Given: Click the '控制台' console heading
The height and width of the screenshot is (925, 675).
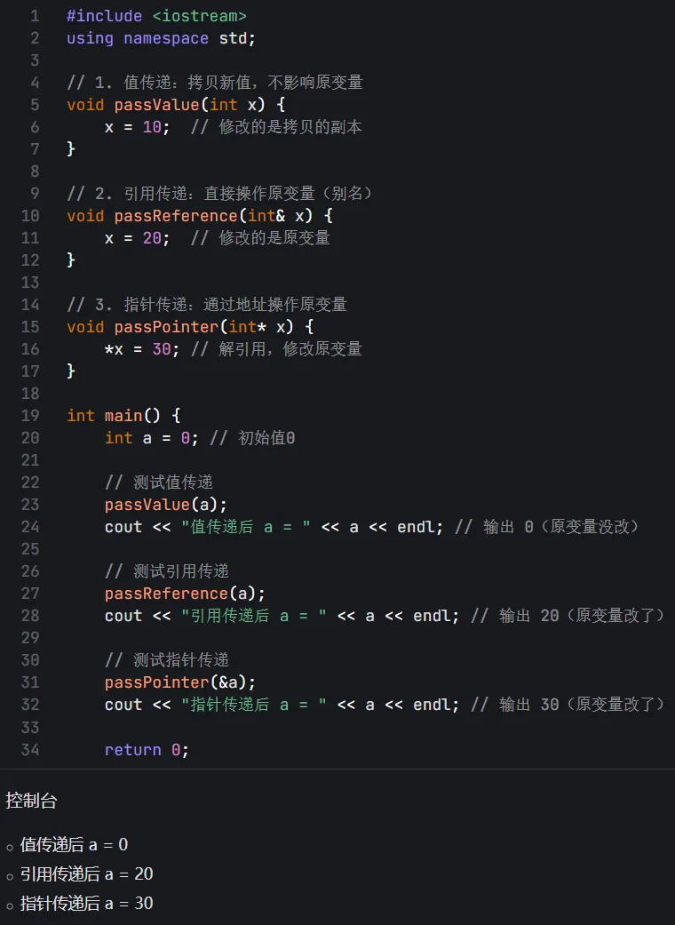Looking at the screenshot, I should pyautogui.click(x=31, y=801).
